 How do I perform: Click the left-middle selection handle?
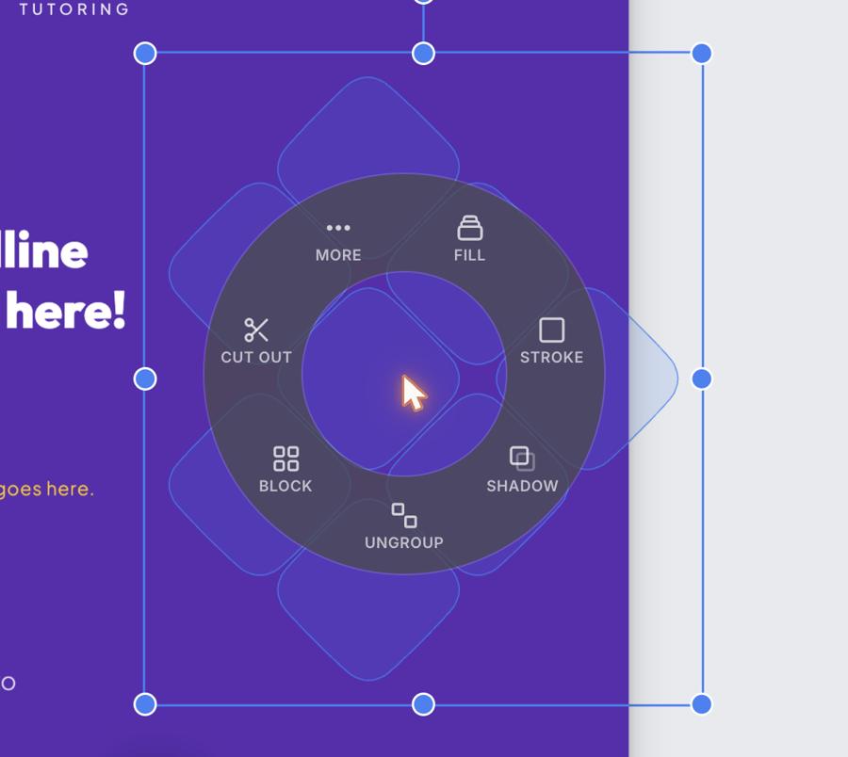pyautogui.click(x=145, y=378)
